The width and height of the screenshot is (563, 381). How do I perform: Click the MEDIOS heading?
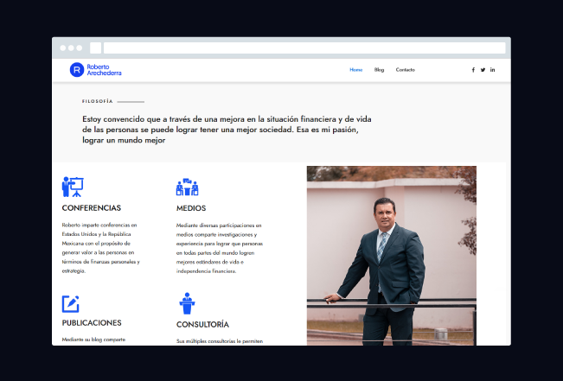coord(191,208)
